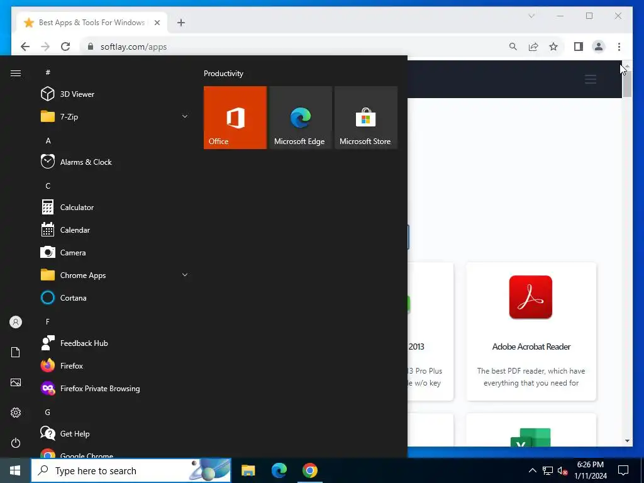The height and width of the screenshot is (483, 644).
Task: Open network status tray icon
Action: click(548, 470)
